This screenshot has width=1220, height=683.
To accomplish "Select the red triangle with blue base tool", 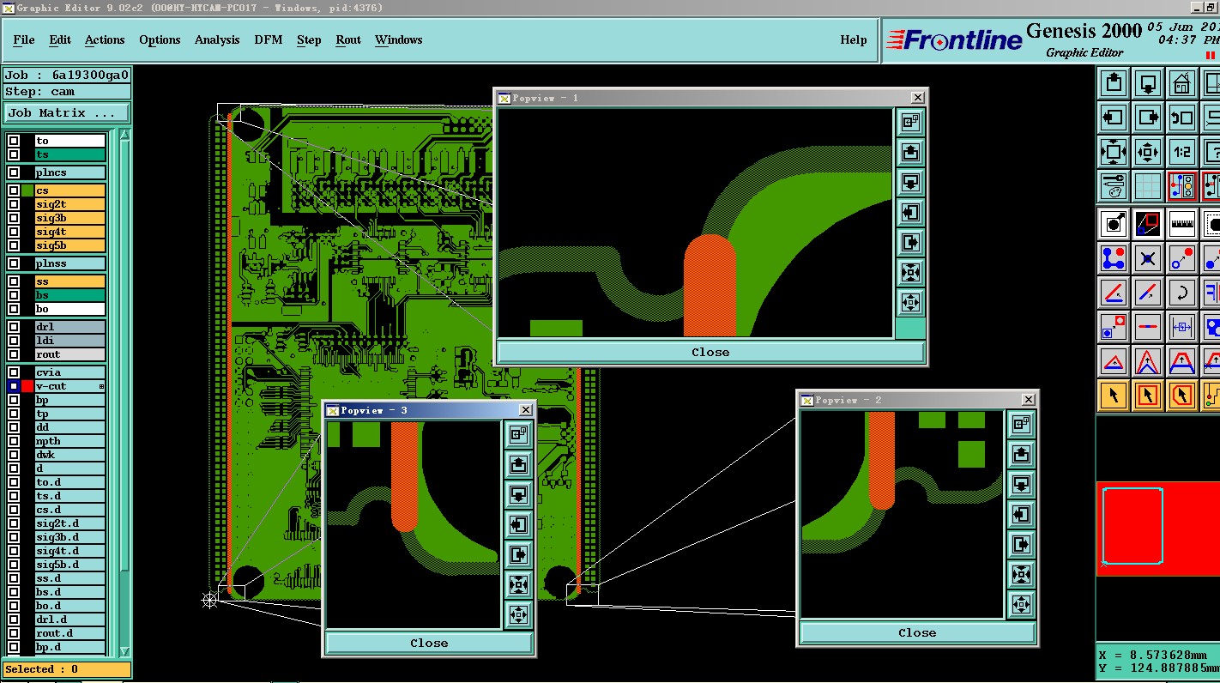I will point(1114,361).
